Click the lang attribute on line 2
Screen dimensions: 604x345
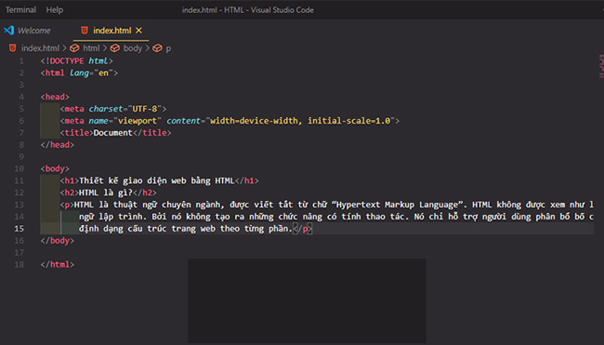point(79,73)
